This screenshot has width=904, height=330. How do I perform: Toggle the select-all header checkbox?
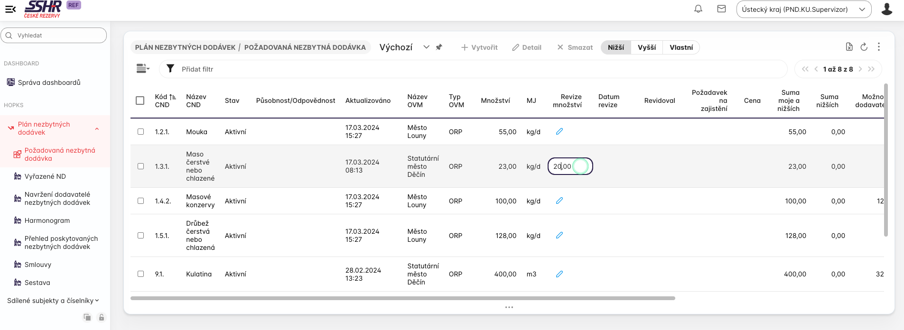pos(140,101)
